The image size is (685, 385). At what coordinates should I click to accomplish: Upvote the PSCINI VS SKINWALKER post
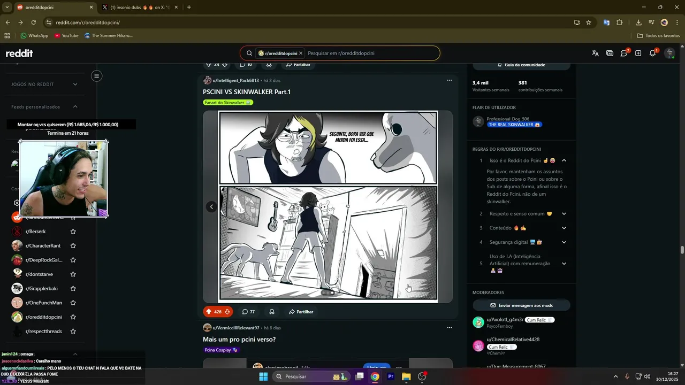coord(208,312)
